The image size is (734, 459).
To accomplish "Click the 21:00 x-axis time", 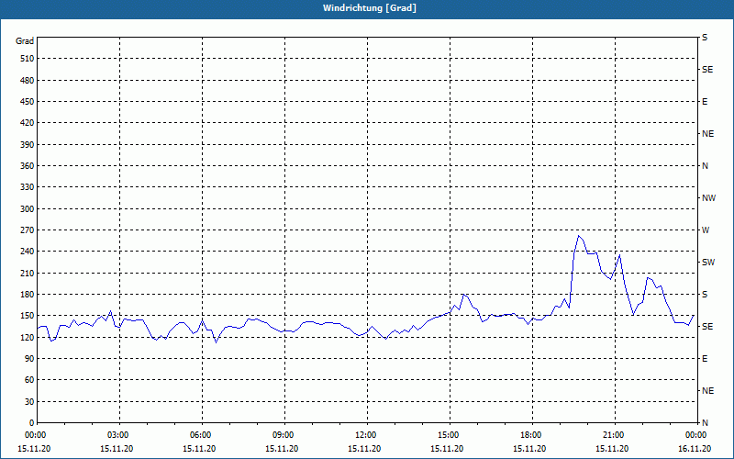I will (x=615, y=435).
